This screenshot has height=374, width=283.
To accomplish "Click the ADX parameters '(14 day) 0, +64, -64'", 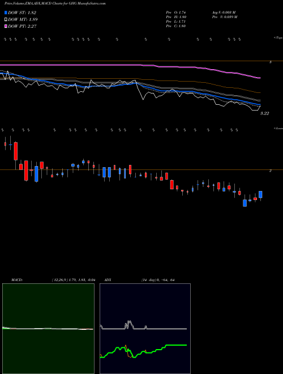I will (x=158, y=280).
